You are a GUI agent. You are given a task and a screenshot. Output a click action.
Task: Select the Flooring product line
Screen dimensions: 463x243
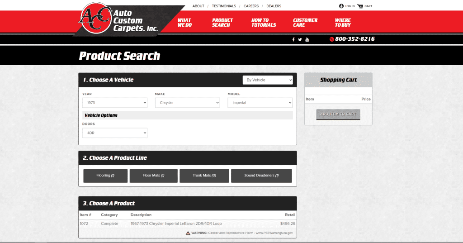tap(105, 176)
